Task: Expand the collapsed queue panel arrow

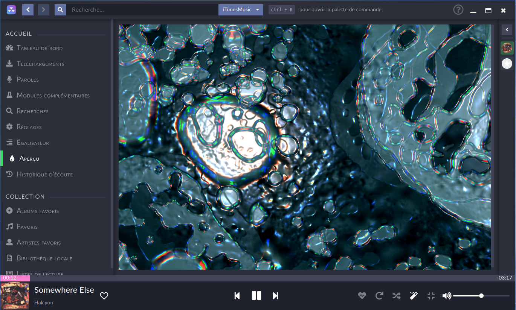Action: [507, 30]
